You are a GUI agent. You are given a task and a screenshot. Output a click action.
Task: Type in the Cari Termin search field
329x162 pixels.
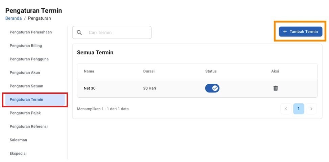(117, 32)
